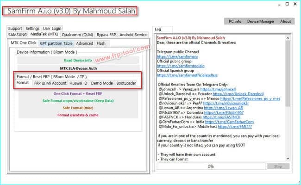Image resolution: width=301 pixels, height=185 pixels.
Task: Open Device Manager
Action: [x=261, y=21]
